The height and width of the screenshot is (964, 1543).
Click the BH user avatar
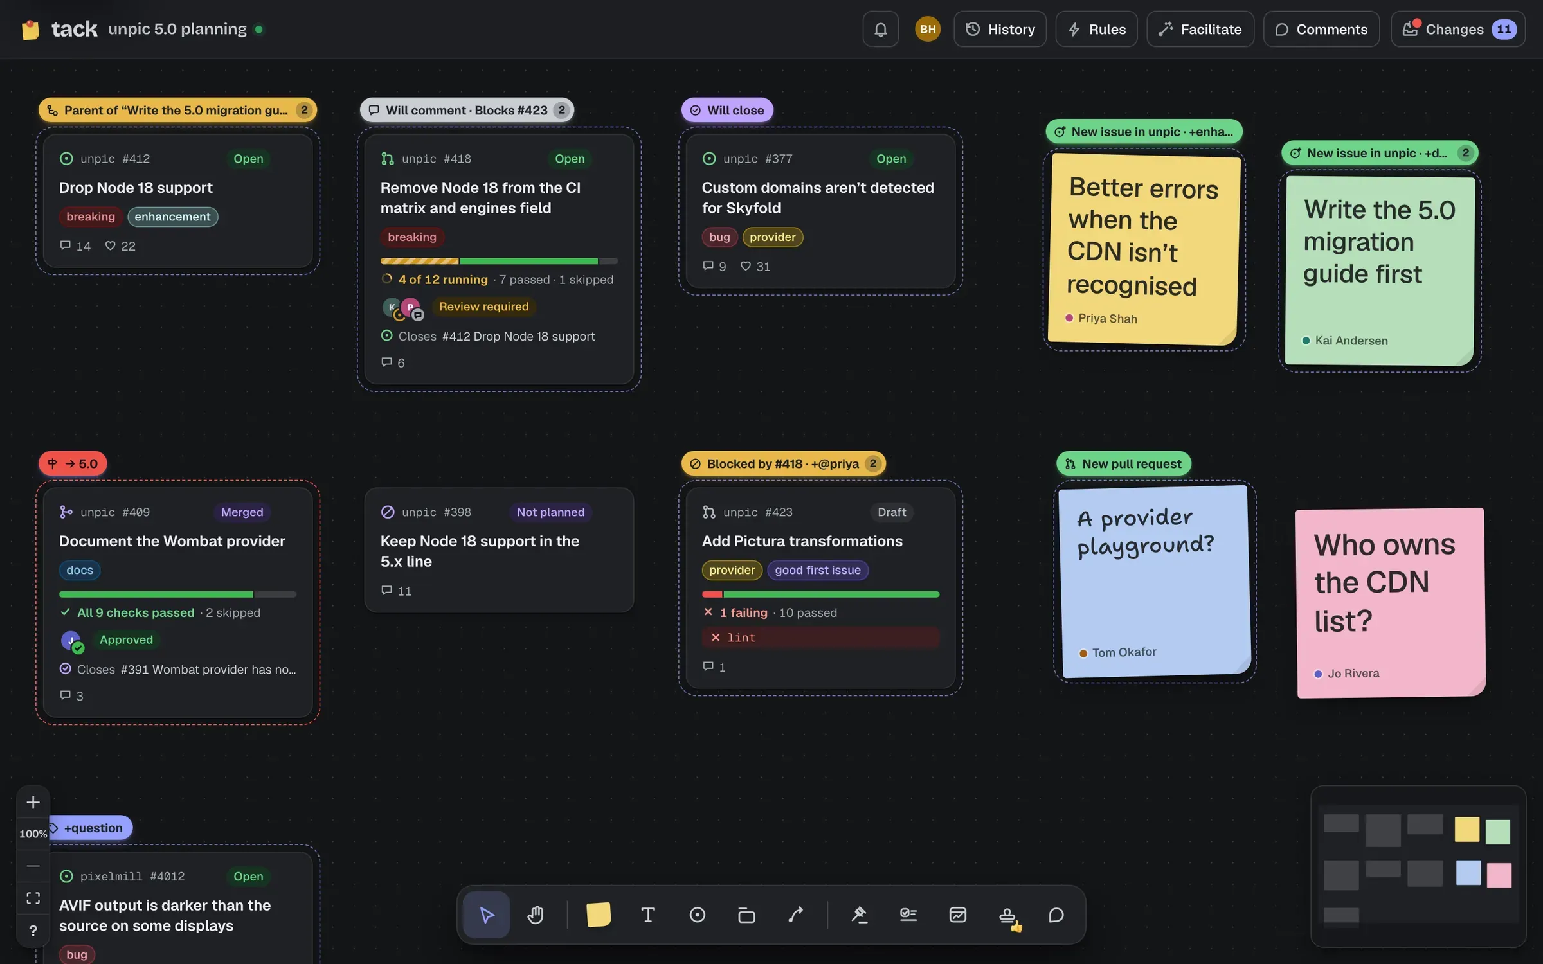[x=928, y=29]
